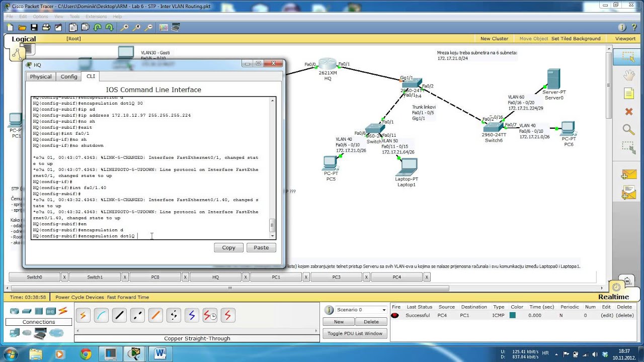Open the drawing palette icon
644x362 pixels.
164,28
